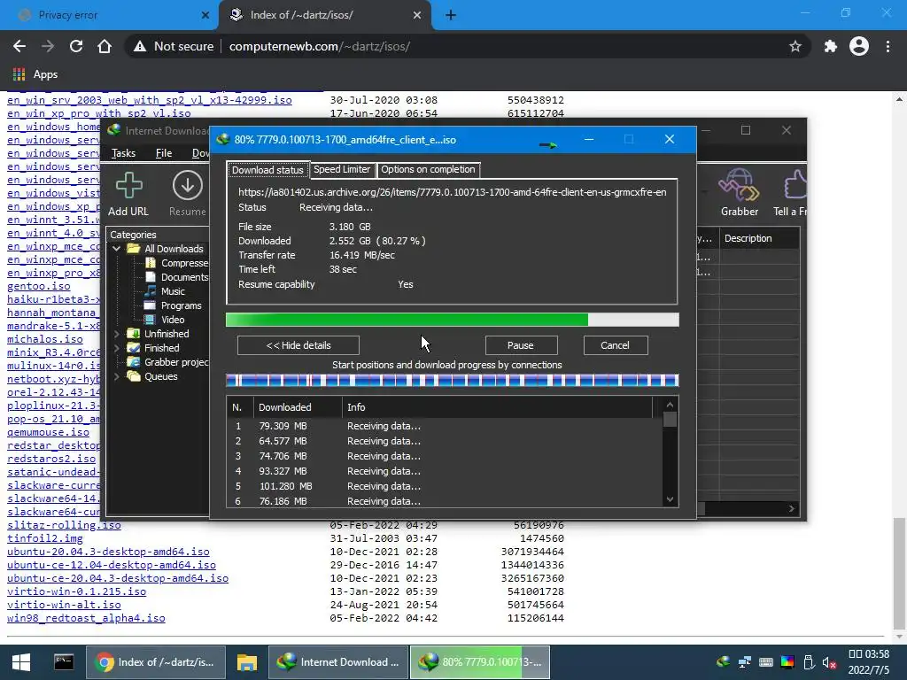Select connection row 4 with 93.327 MB

tap(445, 471)
